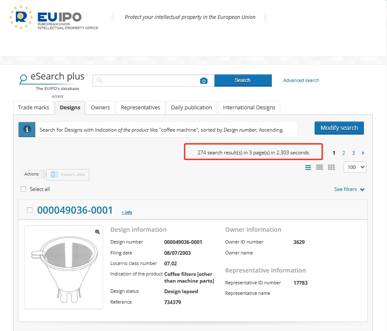Switch to detailed list view icon

click(308, 167)
